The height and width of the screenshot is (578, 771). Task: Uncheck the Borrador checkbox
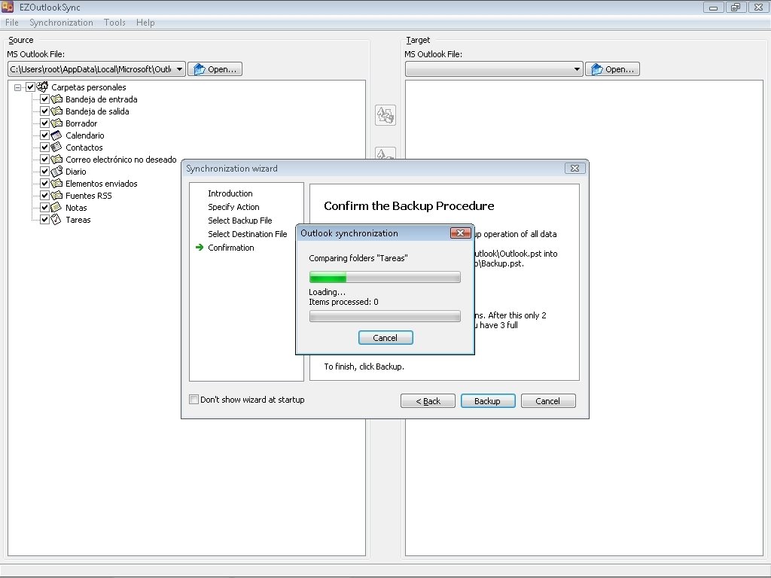44,123
